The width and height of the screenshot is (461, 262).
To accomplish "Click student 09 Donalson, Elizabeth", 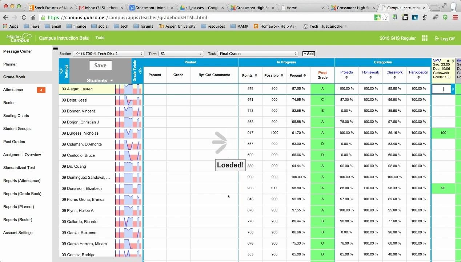I will (x=81, y=188).
